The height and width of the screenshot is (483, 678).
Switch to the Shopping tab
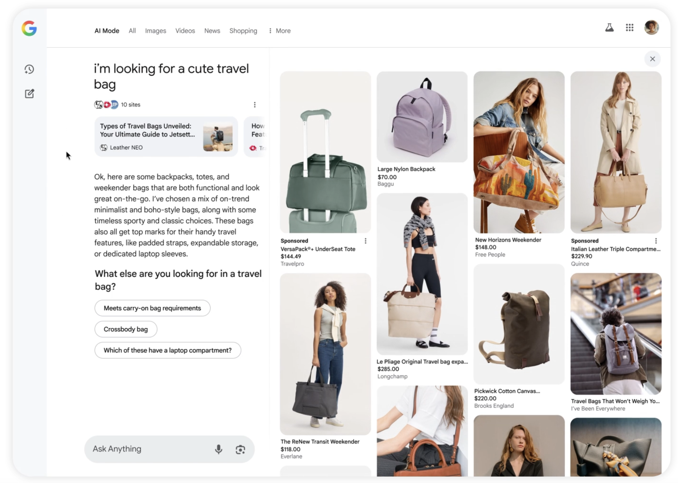243,31
